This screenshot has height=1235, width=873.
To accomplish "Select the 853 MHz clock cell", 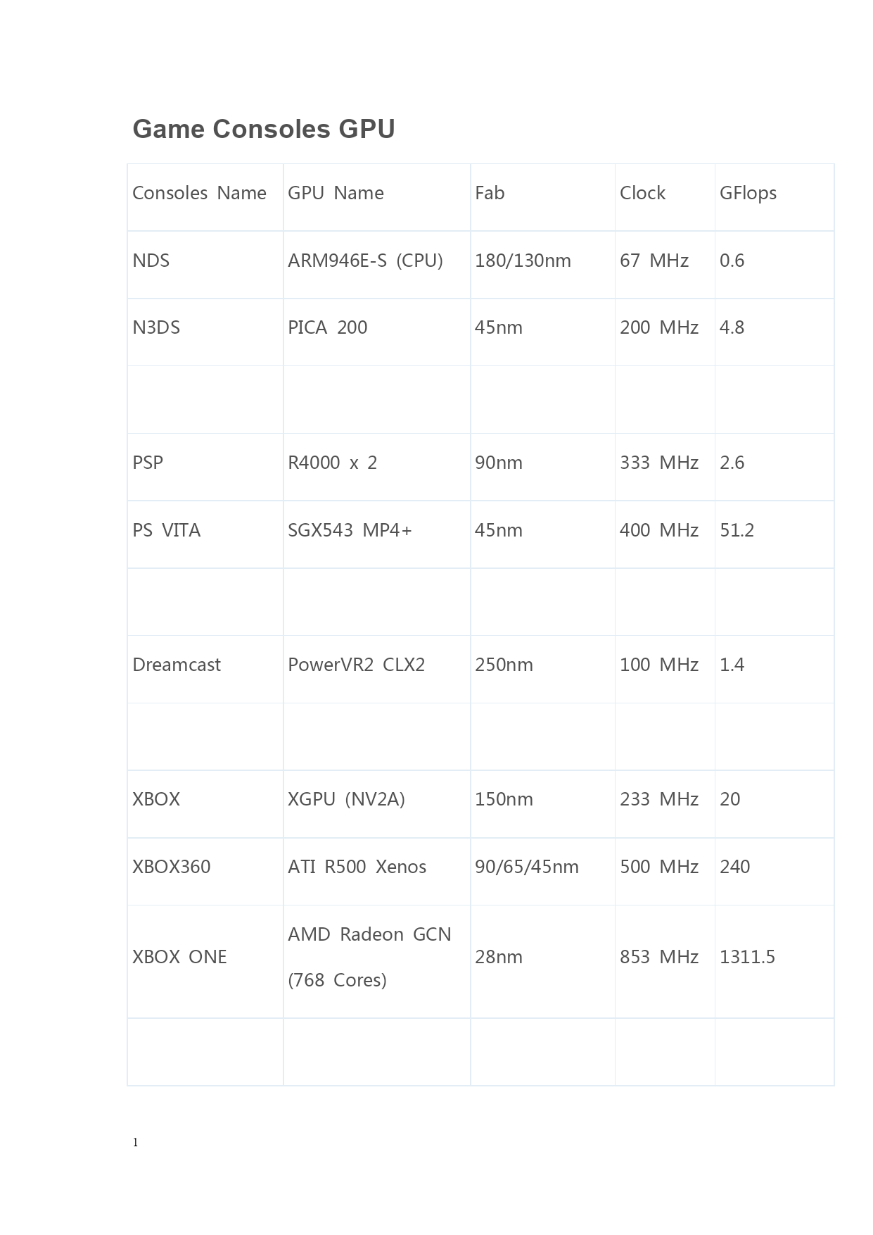I will pos(665,962).
